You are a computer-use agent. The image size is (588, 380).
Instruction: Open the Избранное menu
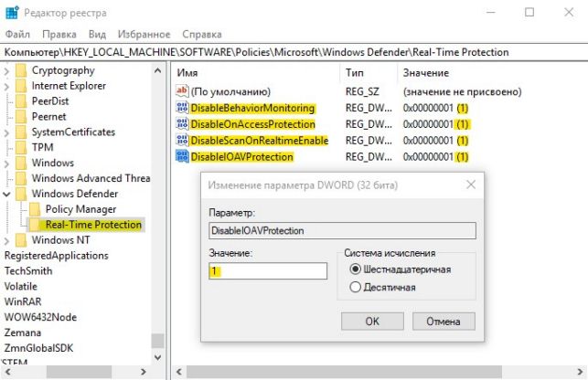[144, 34]
